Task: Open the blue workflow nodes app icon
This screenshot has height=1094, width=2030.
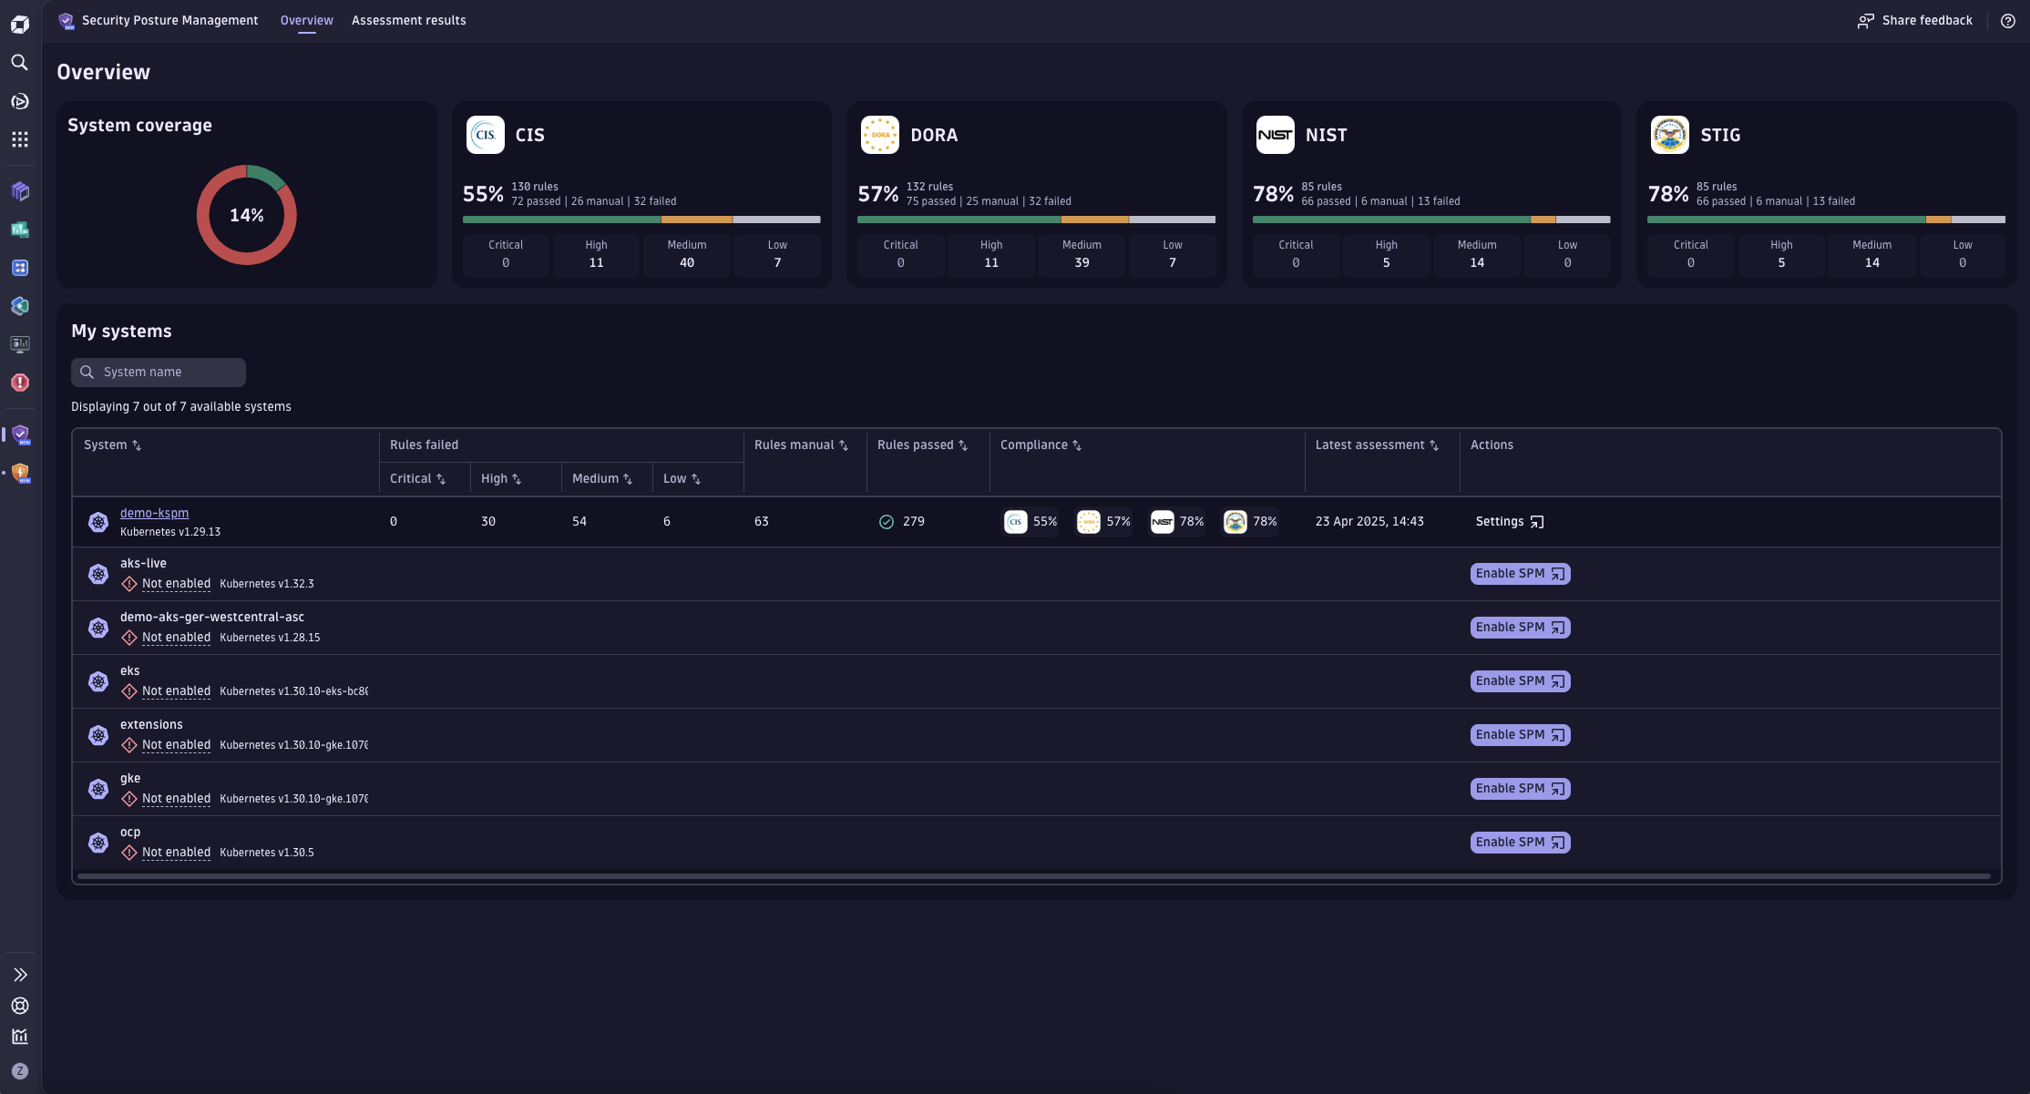Action: [20, 268]
